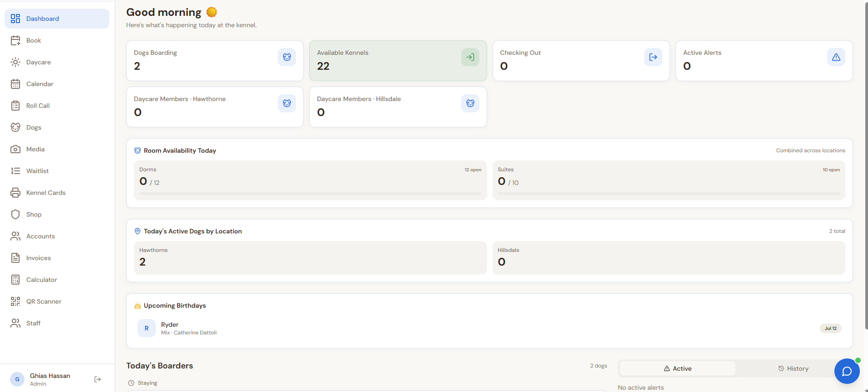The width and height of the screenshot is (868, 392).
Task: Switch to the Active alerts tab
Action: pos(677,368)
